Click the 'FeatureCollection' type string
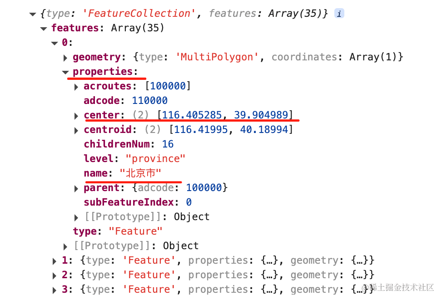This screenshot has height=295, width=437. 139,13
